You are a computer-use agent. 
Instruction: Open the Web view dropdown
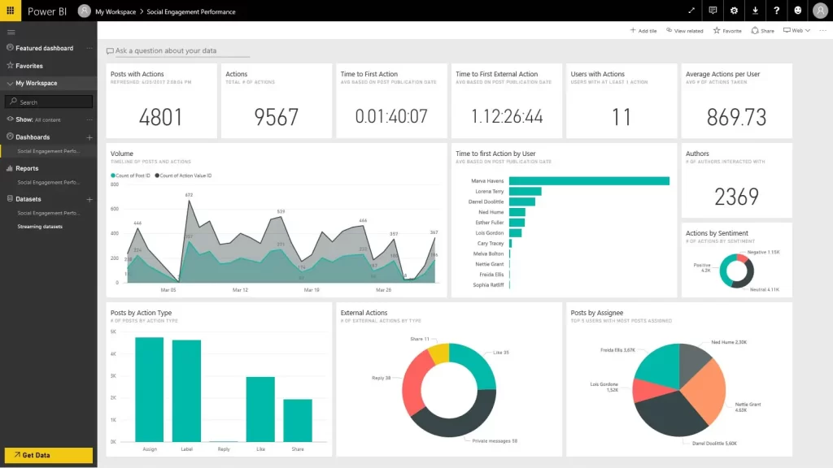796,31
